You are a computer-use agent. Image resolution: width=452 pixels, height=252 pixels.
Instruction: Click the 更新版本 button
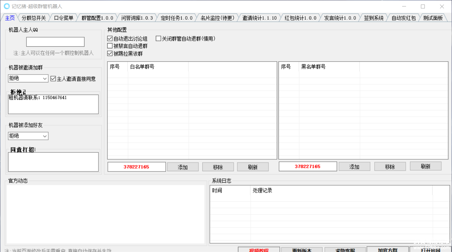[302, 250]
